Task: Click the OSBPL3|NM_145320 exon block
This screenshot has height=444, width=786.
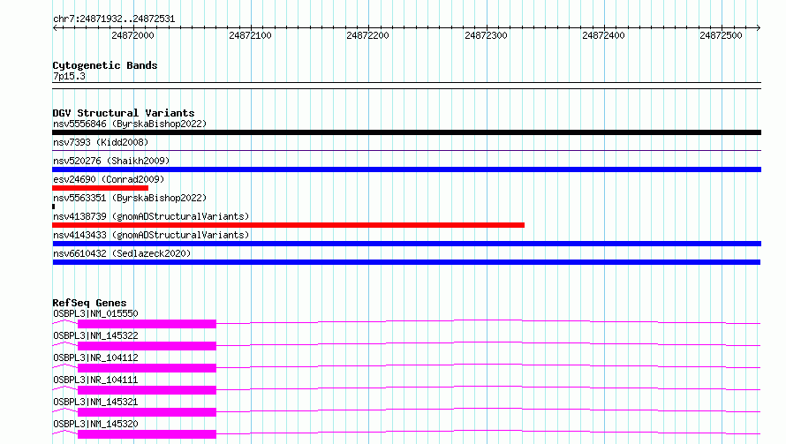Action: pos(147,434)
